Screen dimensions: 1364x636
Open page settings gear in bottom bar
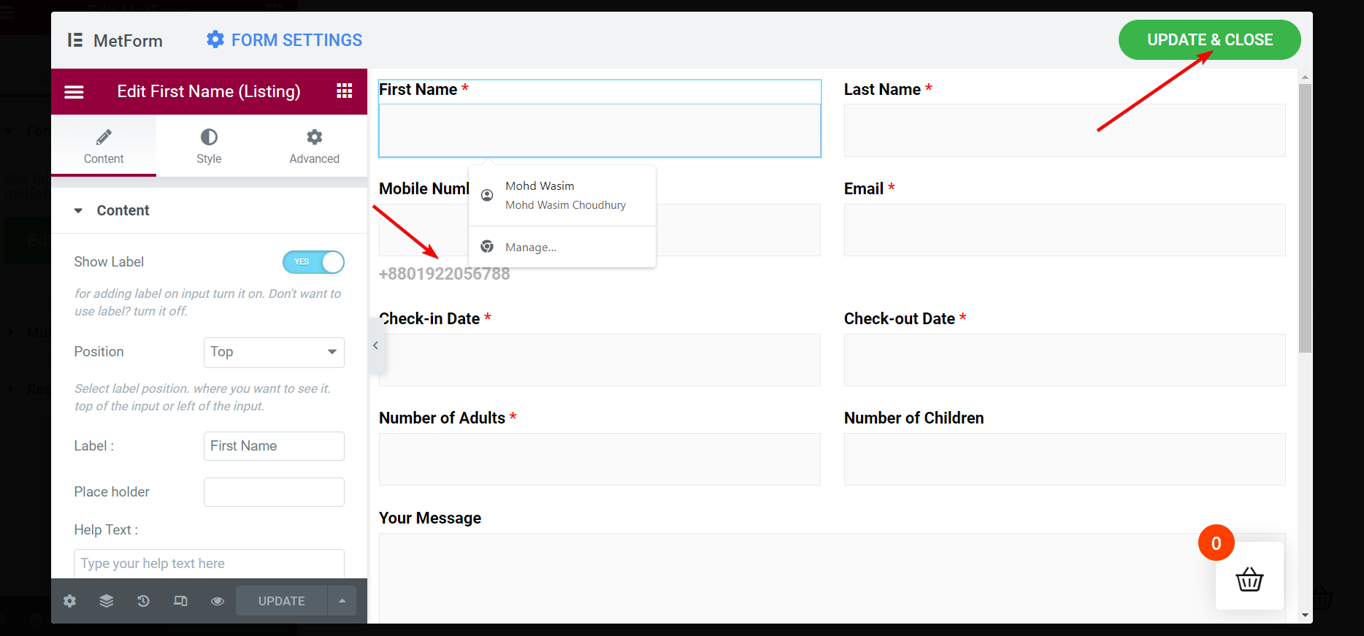point(69,601)
